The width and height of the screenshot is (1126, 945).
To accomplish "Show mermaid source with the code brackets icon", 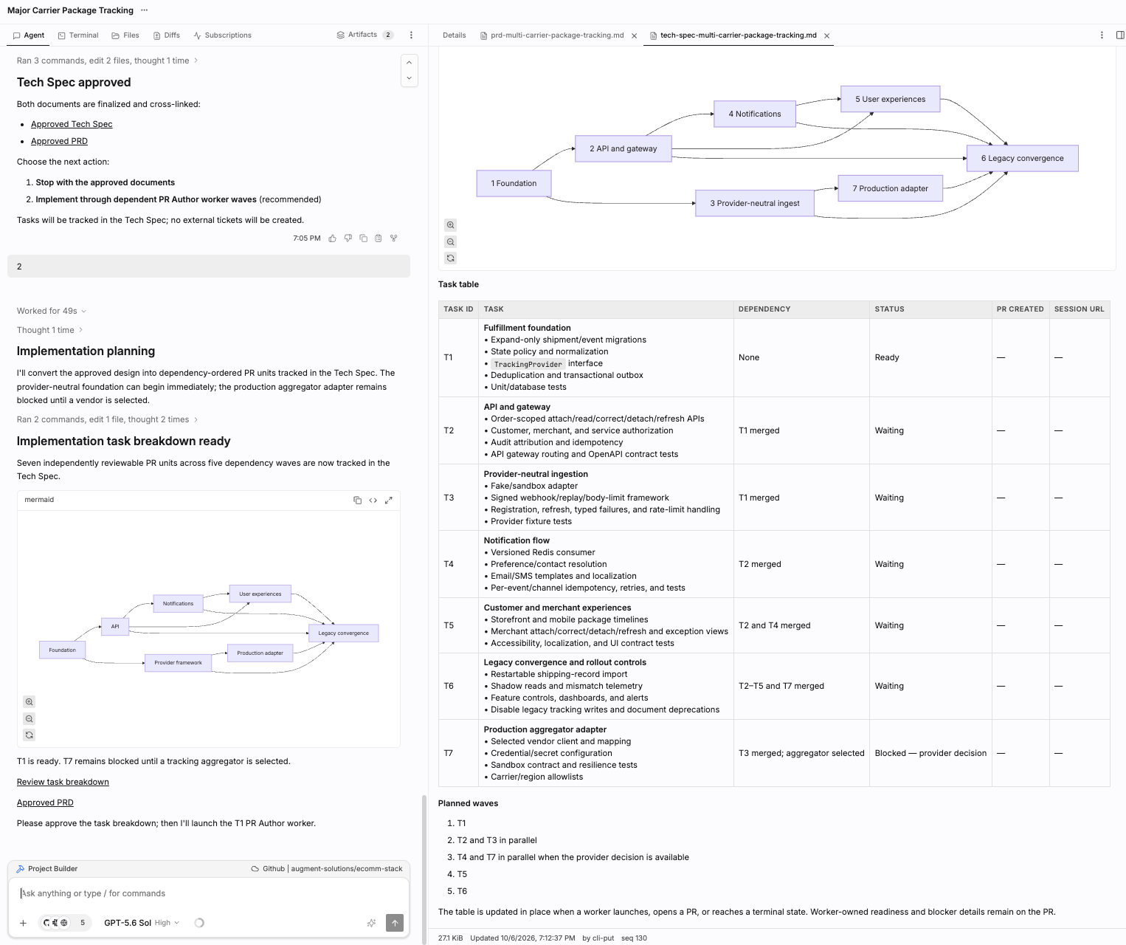I will pyautogui.click(x=373, y=500).
